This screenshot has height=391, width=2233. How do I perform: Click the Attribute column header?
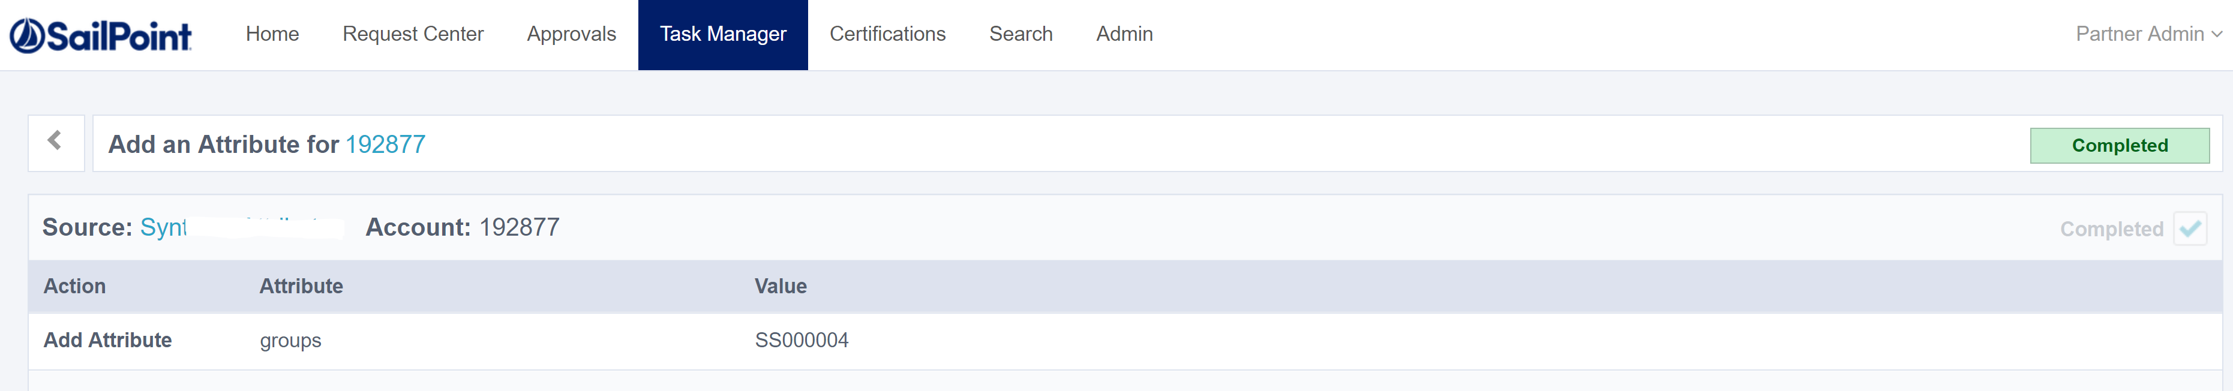[x=301, y=286]
